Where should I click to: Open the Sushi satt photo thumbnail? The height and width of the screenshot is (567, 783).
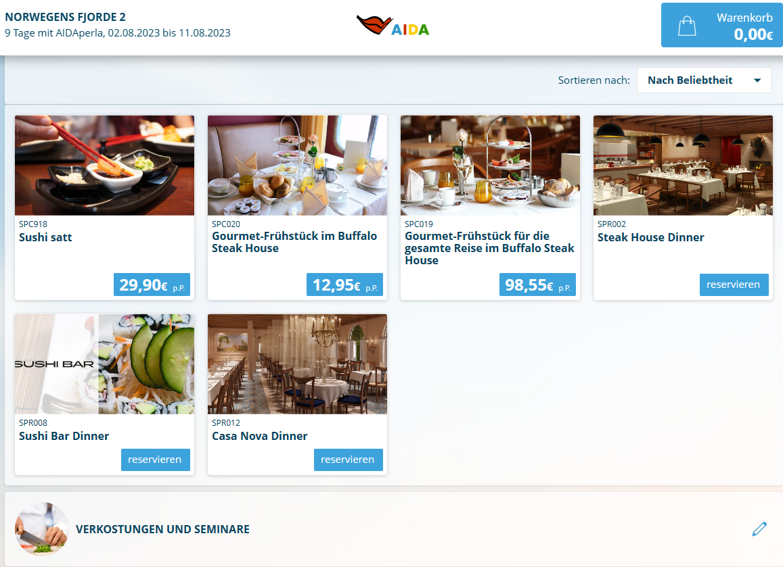(x=104, y=166)
